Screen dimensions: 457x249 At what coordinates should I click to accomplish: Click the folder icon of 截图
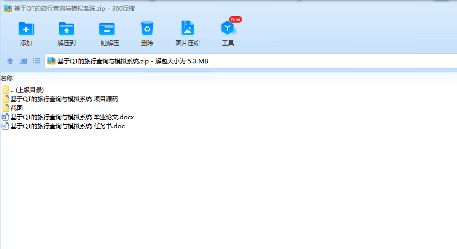(5, 108)
